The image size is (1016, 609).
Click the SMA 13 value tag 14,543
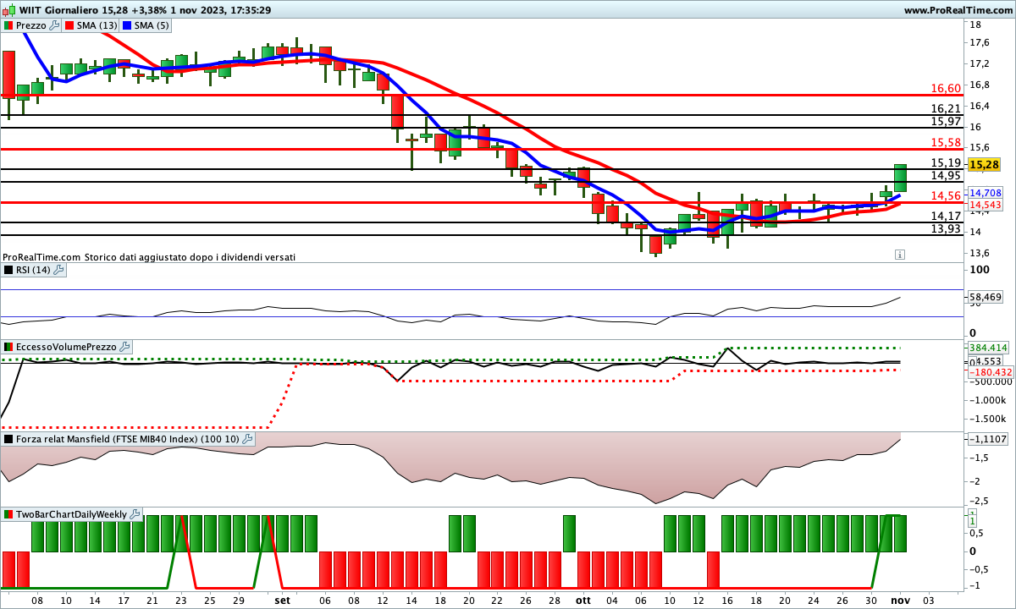tap(986, 205)
